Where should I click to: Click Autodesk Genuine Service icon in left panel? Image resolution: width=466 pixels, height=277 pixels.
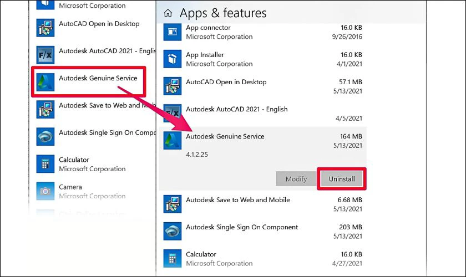(45, 82)
